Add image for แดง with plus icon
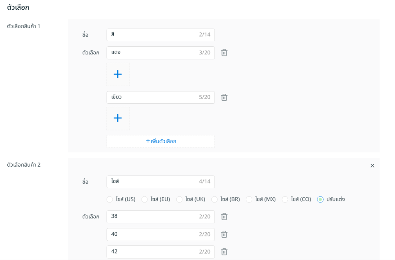Viewport: 395px width, 260px height. click(x=118, y=74)
